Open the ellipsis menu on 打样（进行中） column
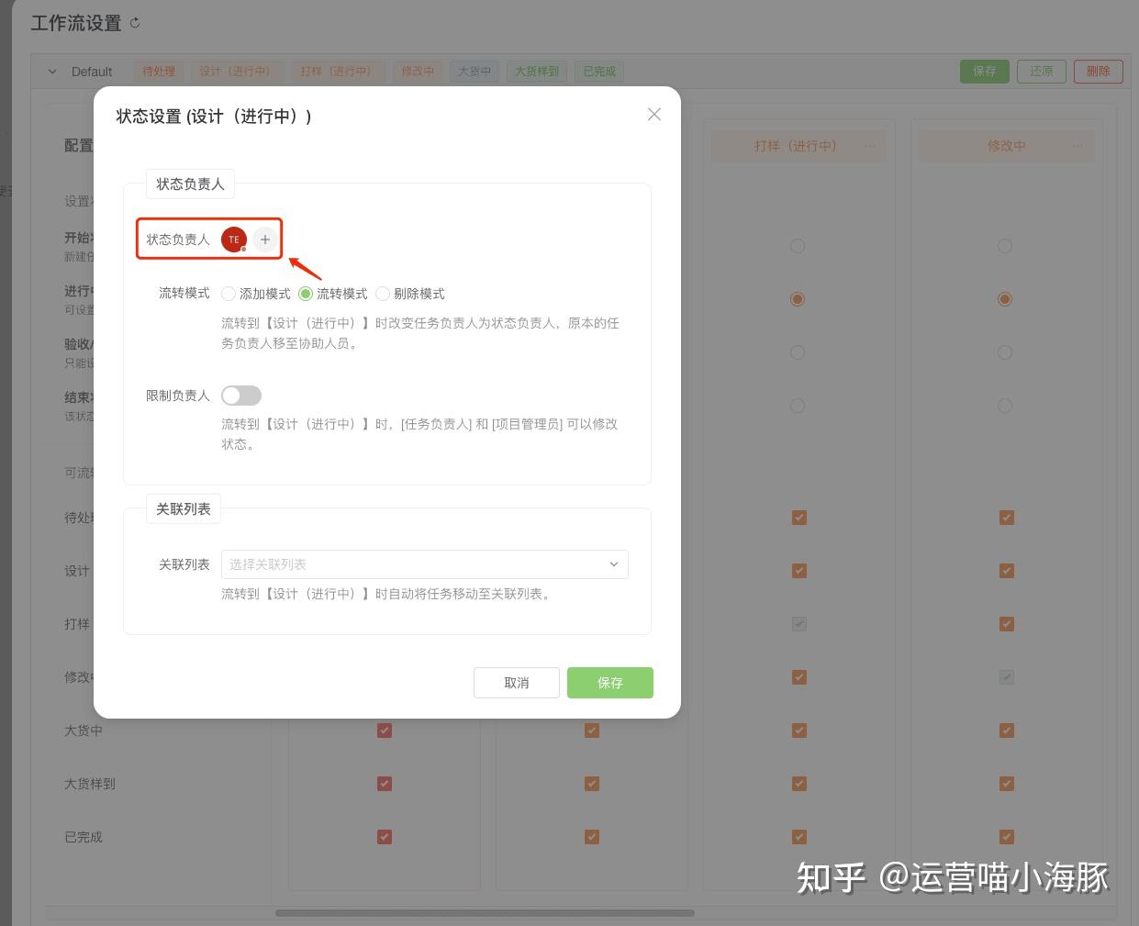This screenshot has width=1139, height=926. pyautogui.click(x=870, y=145)
